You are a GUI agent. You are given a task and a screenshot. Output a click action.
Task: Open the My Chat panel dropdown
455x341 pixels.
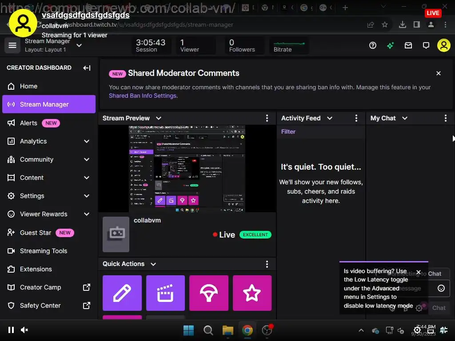point(405,118)
